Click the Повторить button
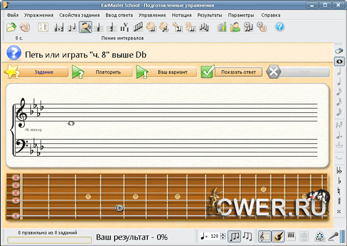The image size is (347, 246). (102, 72)
